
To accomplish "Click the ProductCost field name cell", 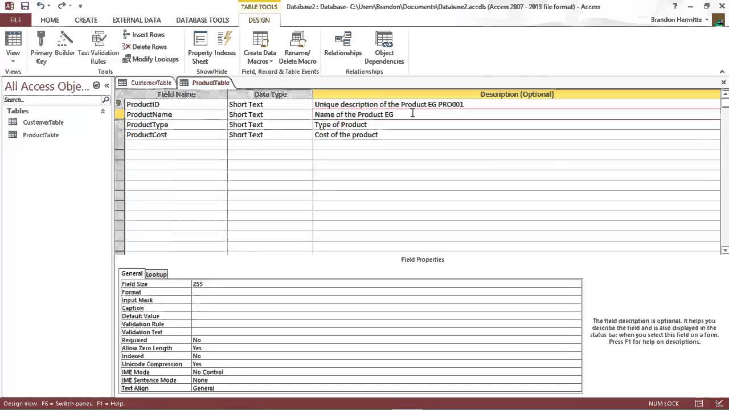I will 176,135.
